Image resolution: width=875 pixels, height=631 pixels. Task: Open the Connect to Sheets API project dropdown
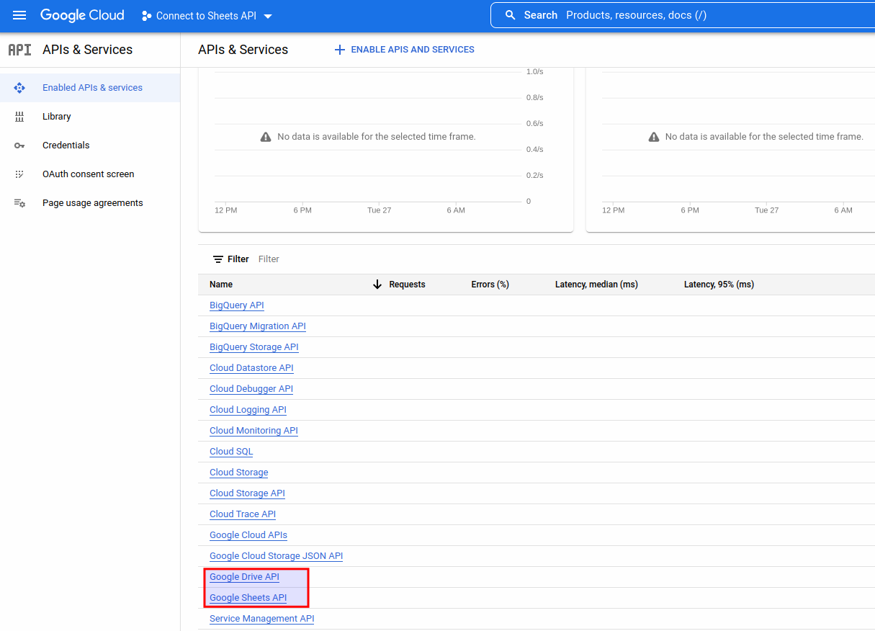(x=207, y=16)
